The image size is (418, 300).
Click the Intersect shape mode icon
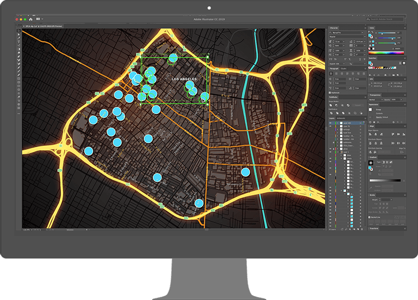[x=342, y=105]
